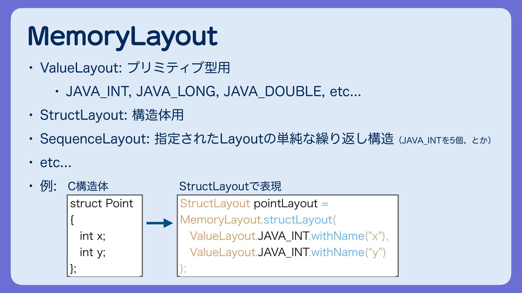Click the small JAVA_INTを5個 note
Viewport: 522px width, 293px height.
[x=445, y=141]
